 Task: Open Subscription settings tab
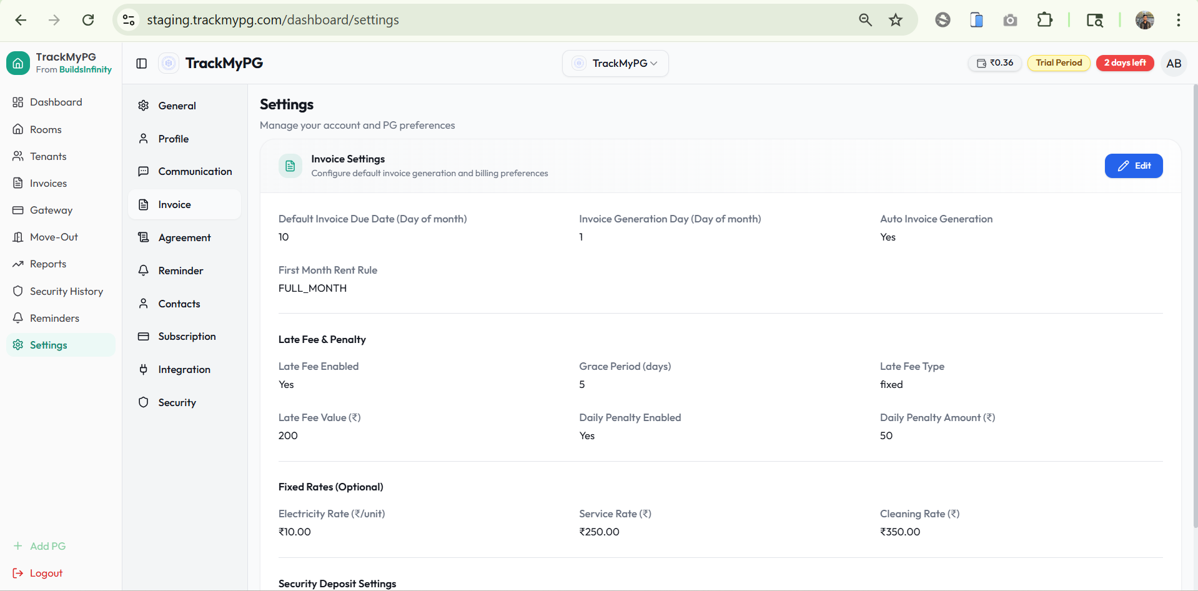[x=184, y=336]
